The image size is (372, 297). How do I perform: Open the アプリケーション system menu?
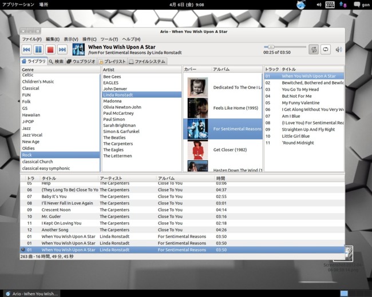click(18, 5)
